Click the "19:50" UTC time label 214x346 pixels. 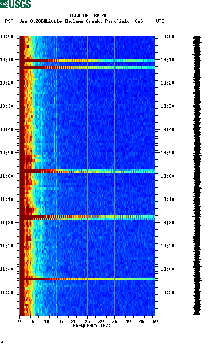[167, 292]
